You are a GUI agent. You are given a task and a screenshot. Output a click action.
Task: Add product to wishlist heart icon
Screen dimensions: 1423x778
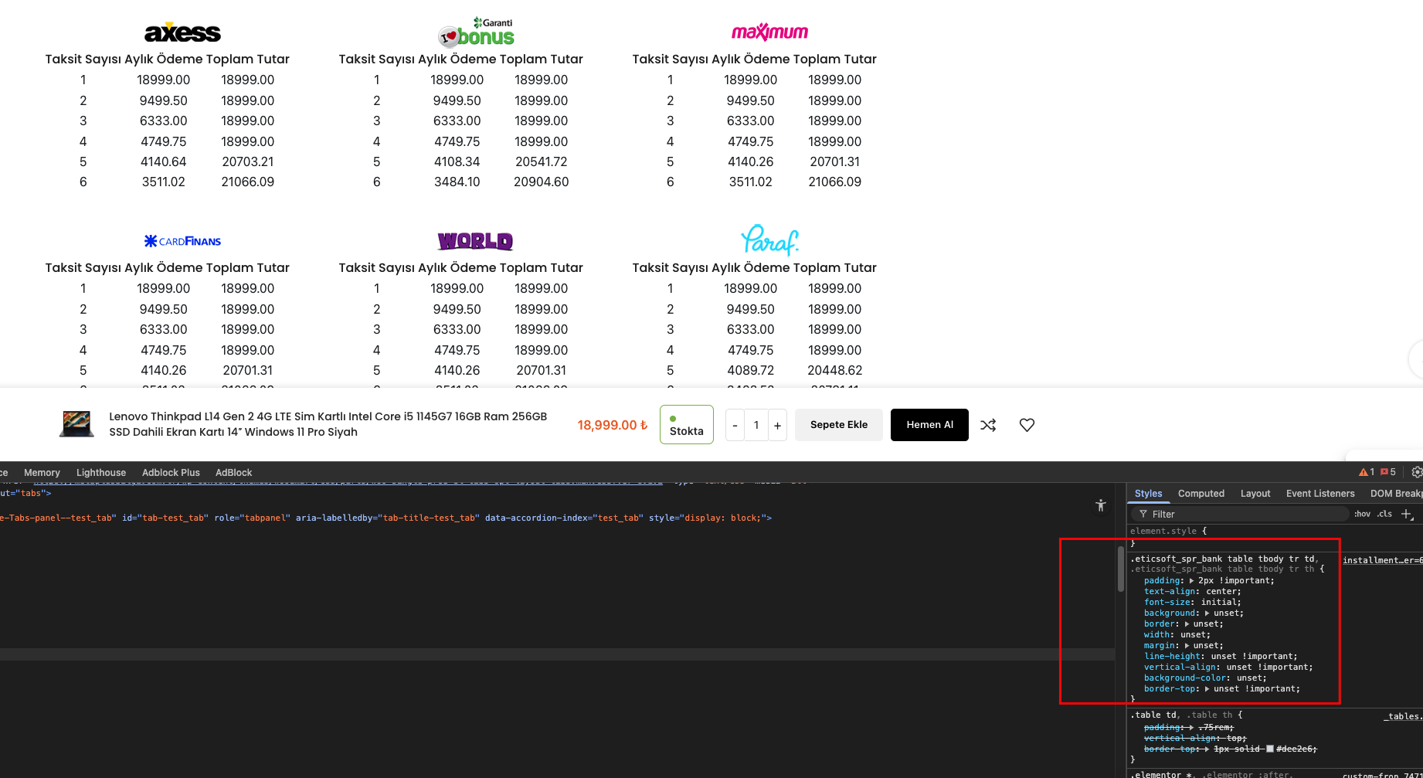[1027, 425]
